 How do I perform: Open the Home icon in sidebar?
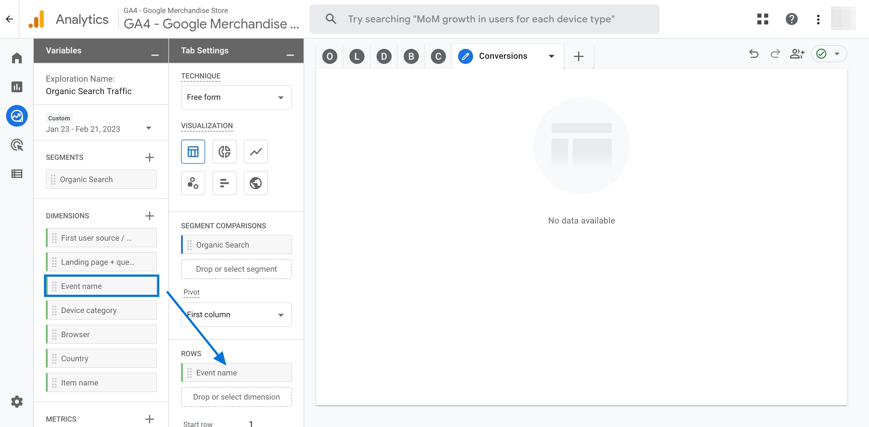(17, 58)
